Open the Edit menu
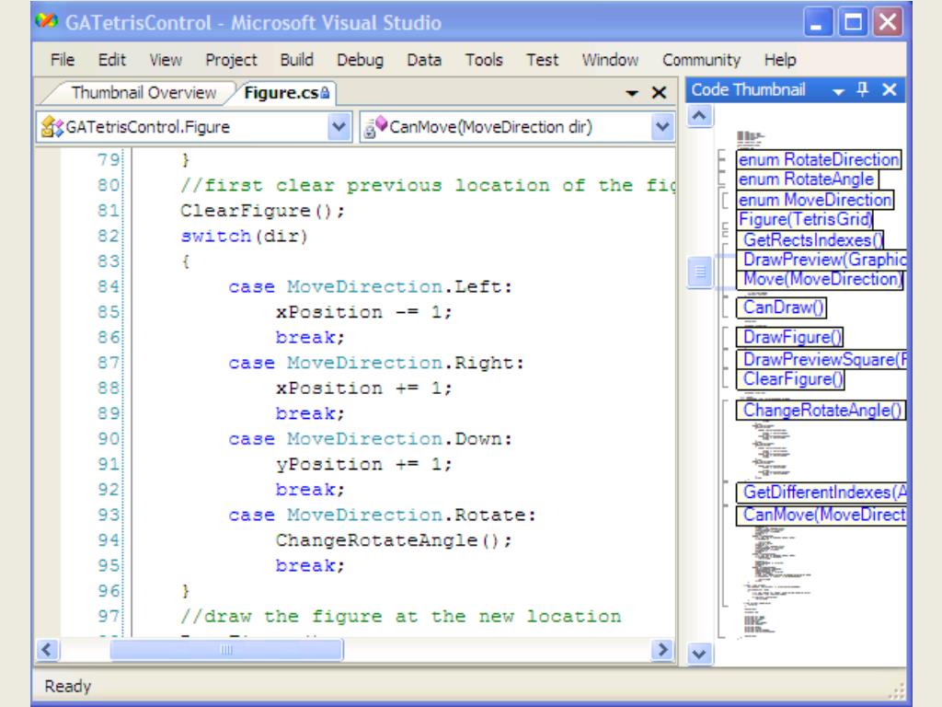Image resolution: width=942 pixels, height=707 pixels. [x=111, y=60]
